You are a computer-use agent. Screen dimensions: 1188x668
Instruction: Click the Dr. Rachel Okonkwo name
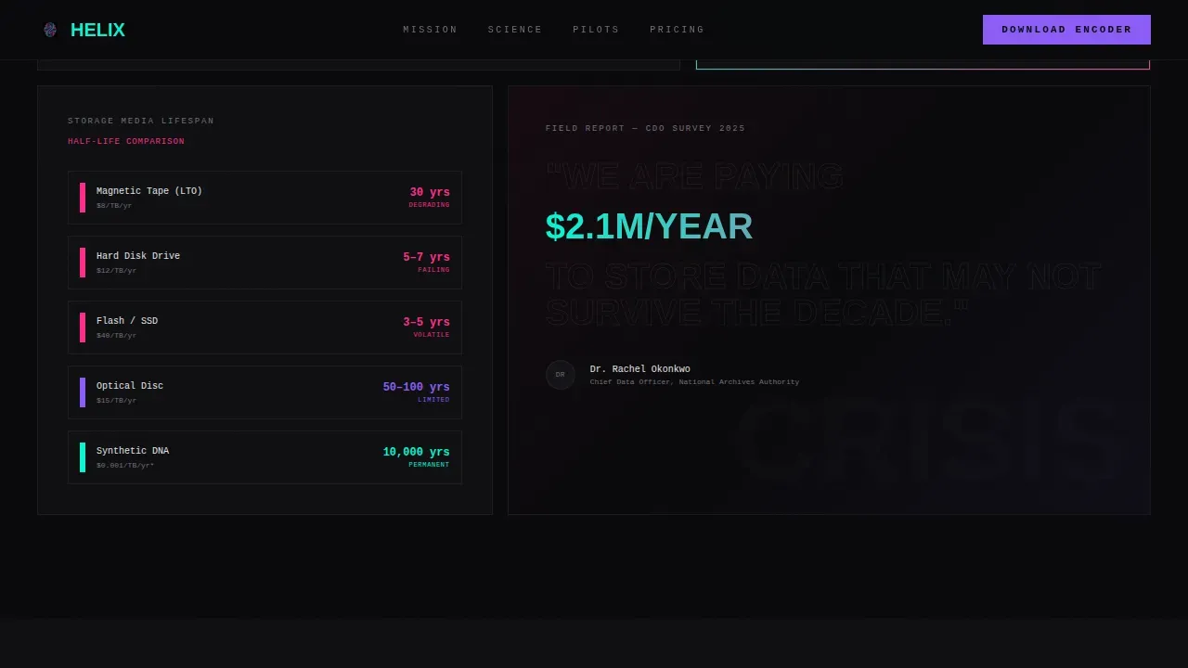coord(640,369)
